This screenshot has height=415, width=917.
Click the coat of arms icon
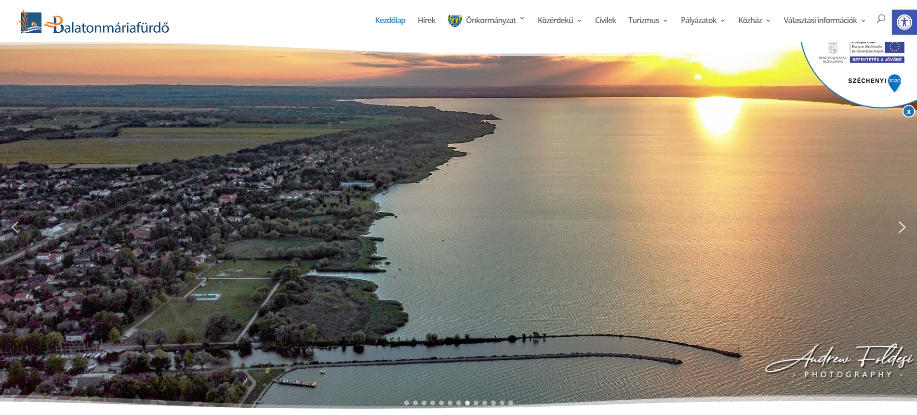(x=454, y=21)
